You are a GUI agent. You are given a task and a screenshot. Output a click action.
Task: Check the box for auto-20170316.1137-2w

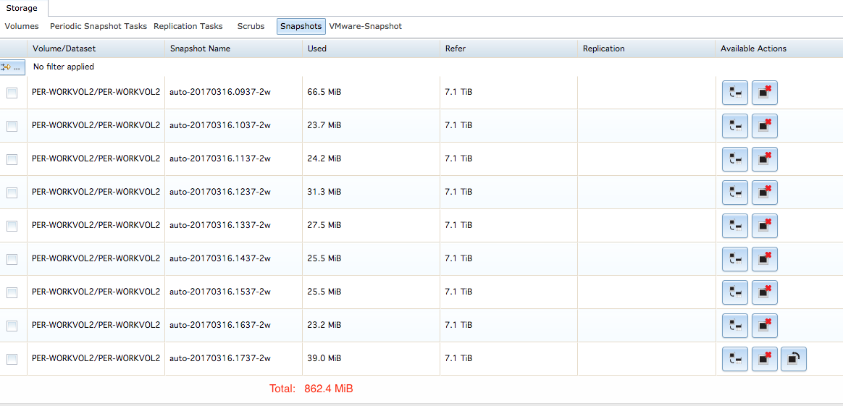pyautogui.click(x=12, y=159)
